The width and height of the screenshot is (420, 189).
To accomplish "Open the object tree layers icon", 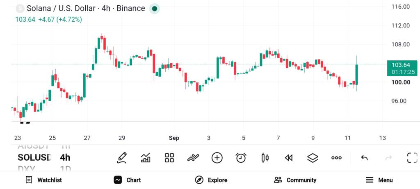I will tap(313, 158).
